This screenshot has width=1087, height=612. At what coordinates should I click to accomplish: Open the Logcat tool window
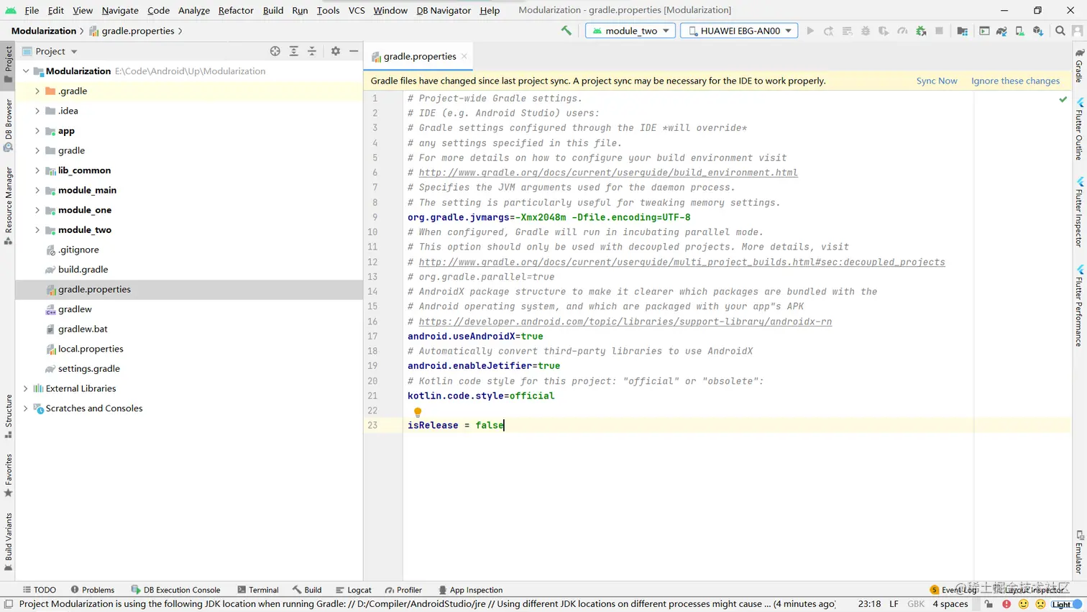[x=353, y=590]
